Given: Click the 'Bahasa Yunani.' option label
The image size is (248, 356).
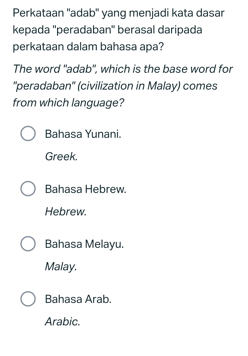Looking at the screenshot, I should (83, 134).
